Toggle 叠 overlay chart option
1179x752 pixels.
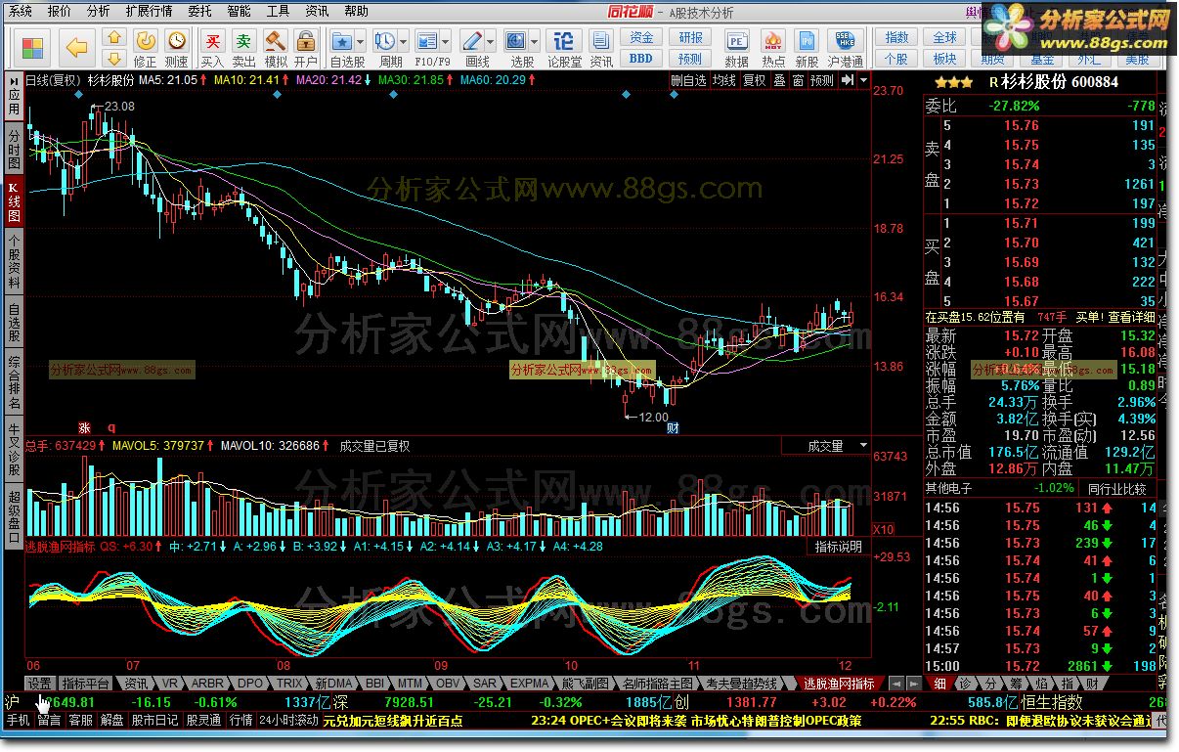779,80
